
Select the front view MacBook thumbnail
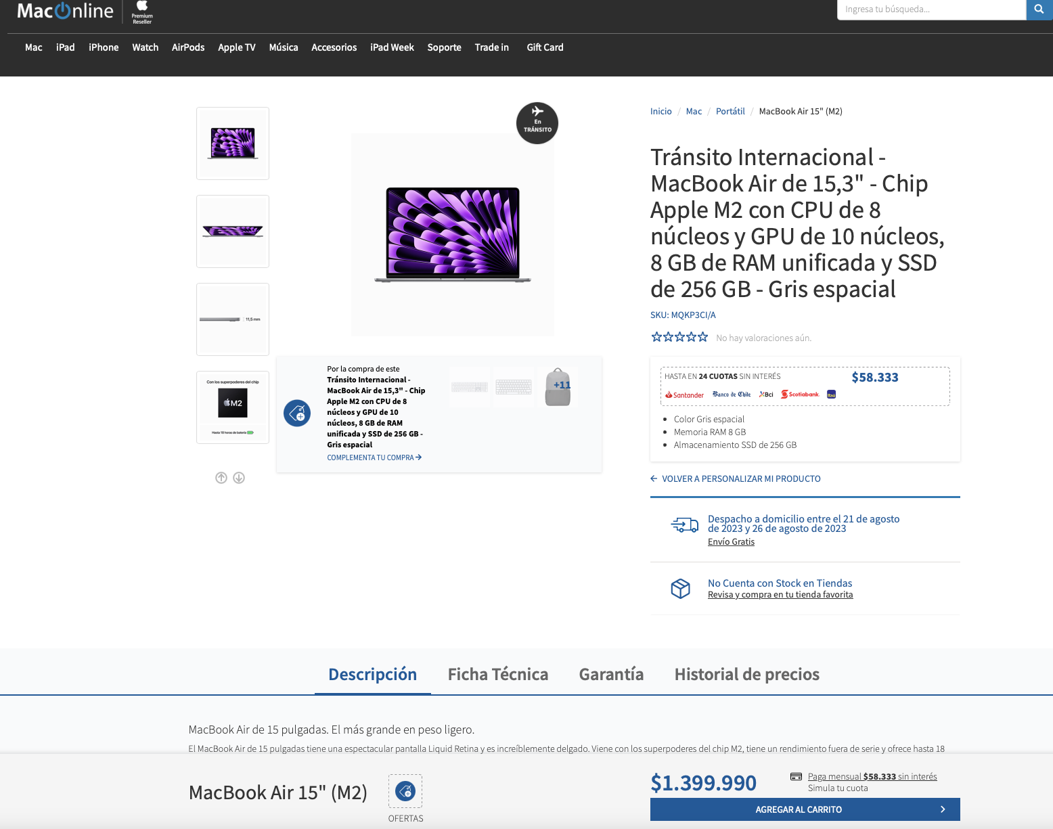click(233, 143)
